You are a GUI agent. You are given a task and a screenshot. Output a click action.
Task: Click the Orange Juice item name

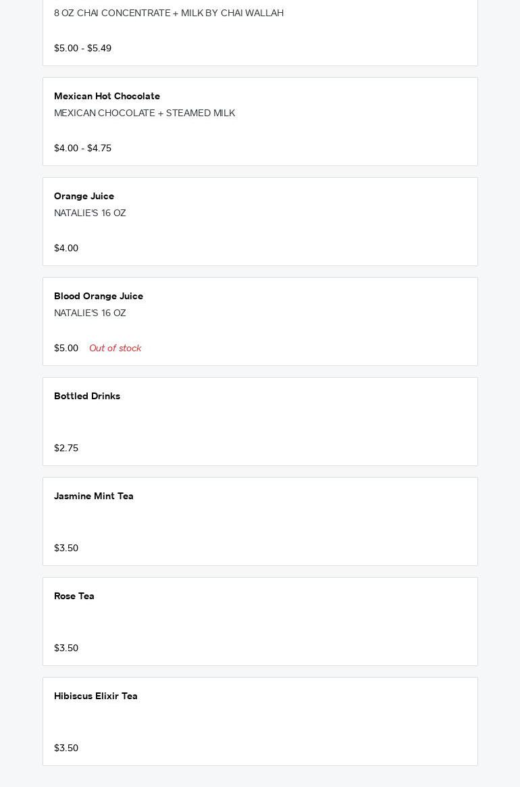84,197
